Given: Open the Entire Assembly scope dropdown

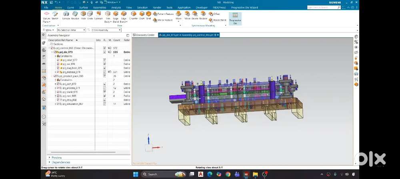Looking at the screenshot, I should click(106, 30).
